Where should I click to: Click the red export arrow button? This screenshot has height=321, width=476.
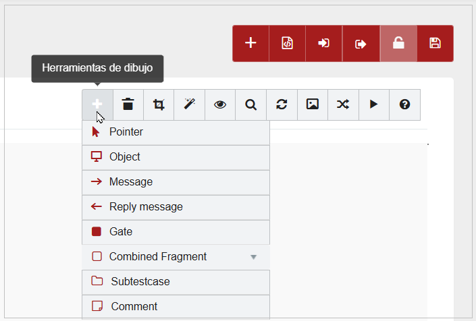point(361,44)
